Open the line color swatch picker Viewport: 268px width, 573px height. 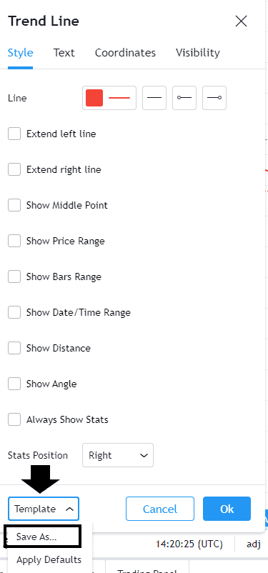(x=94, y=98)
